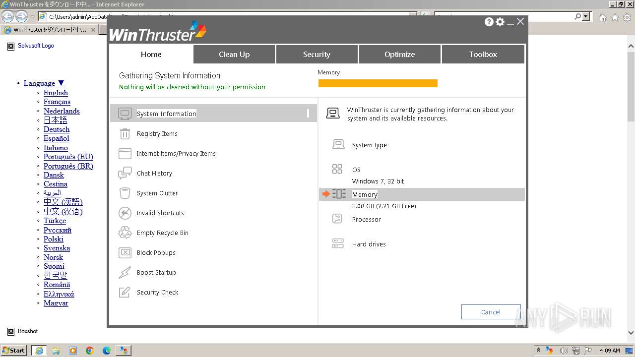Switch to the Home tab
This screenshot has width=635, height=357.
[x=151, y=55]
